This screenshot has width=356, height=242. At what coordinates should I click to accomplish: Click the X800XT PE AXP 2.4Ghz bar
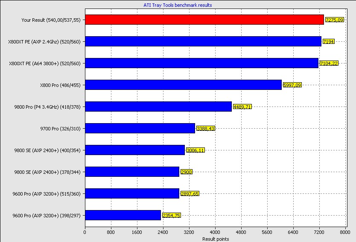[203, 41]
